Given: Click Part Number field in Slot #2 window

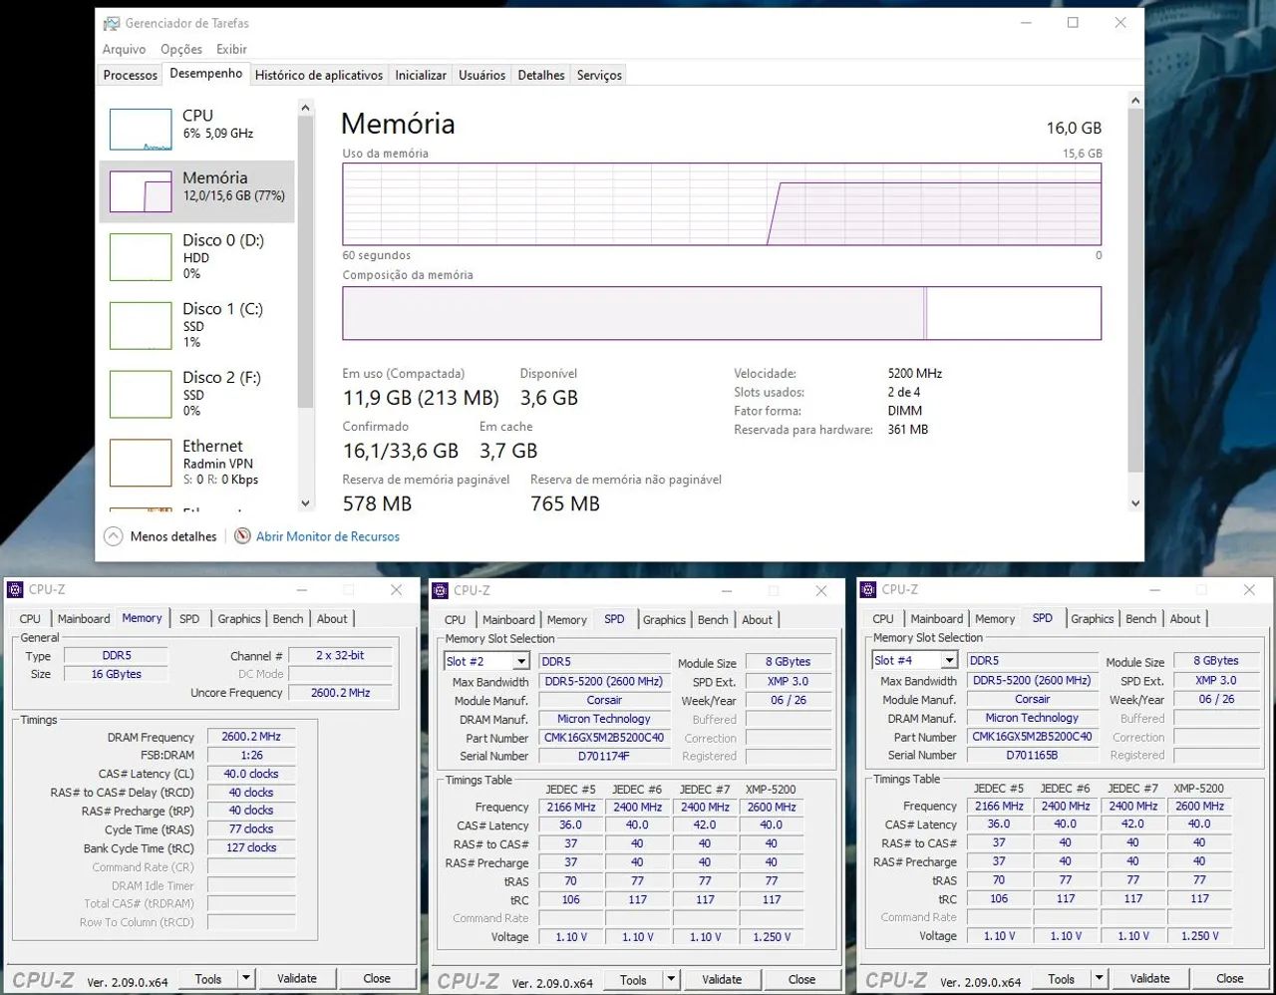Looking at the screenshot, I should coord(604,738).
